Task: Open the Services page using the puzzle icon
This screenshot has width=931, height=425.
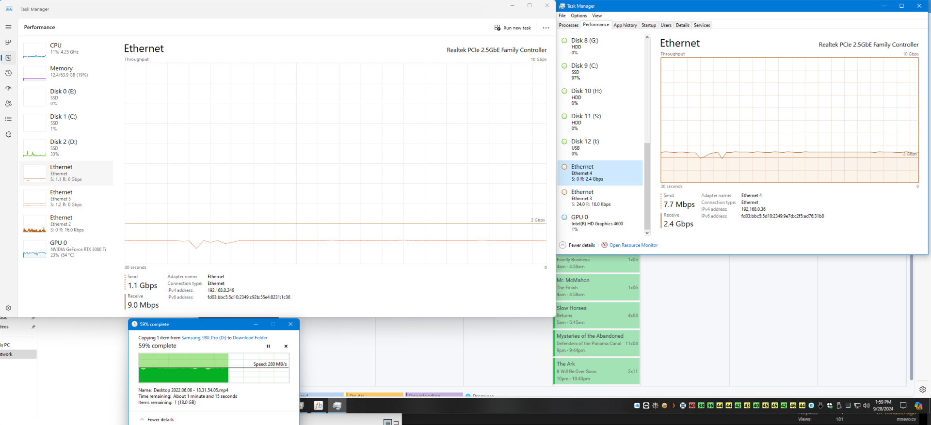Action: (8, 134)
